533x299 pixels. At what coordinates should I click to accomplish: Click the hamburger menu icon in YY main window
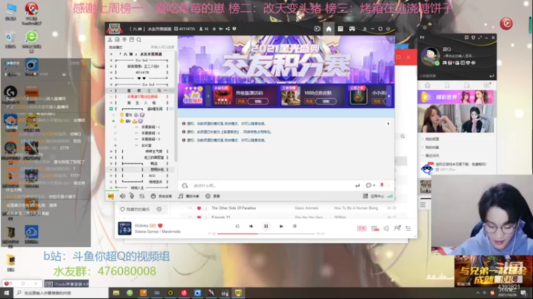423,205
